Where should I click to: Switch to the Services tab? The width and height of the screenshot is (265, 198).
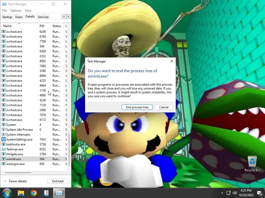tap(43, 17)
